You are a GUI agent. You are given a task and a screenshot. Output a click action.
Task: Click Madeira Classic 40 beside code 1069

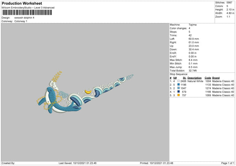coord(223,95)
